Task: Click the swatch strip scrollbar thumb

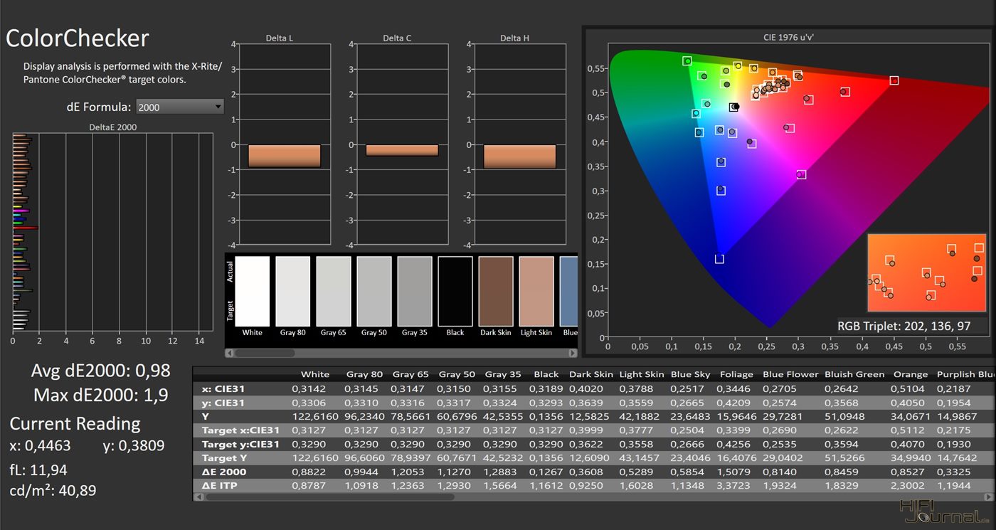Action: point(265,353)
